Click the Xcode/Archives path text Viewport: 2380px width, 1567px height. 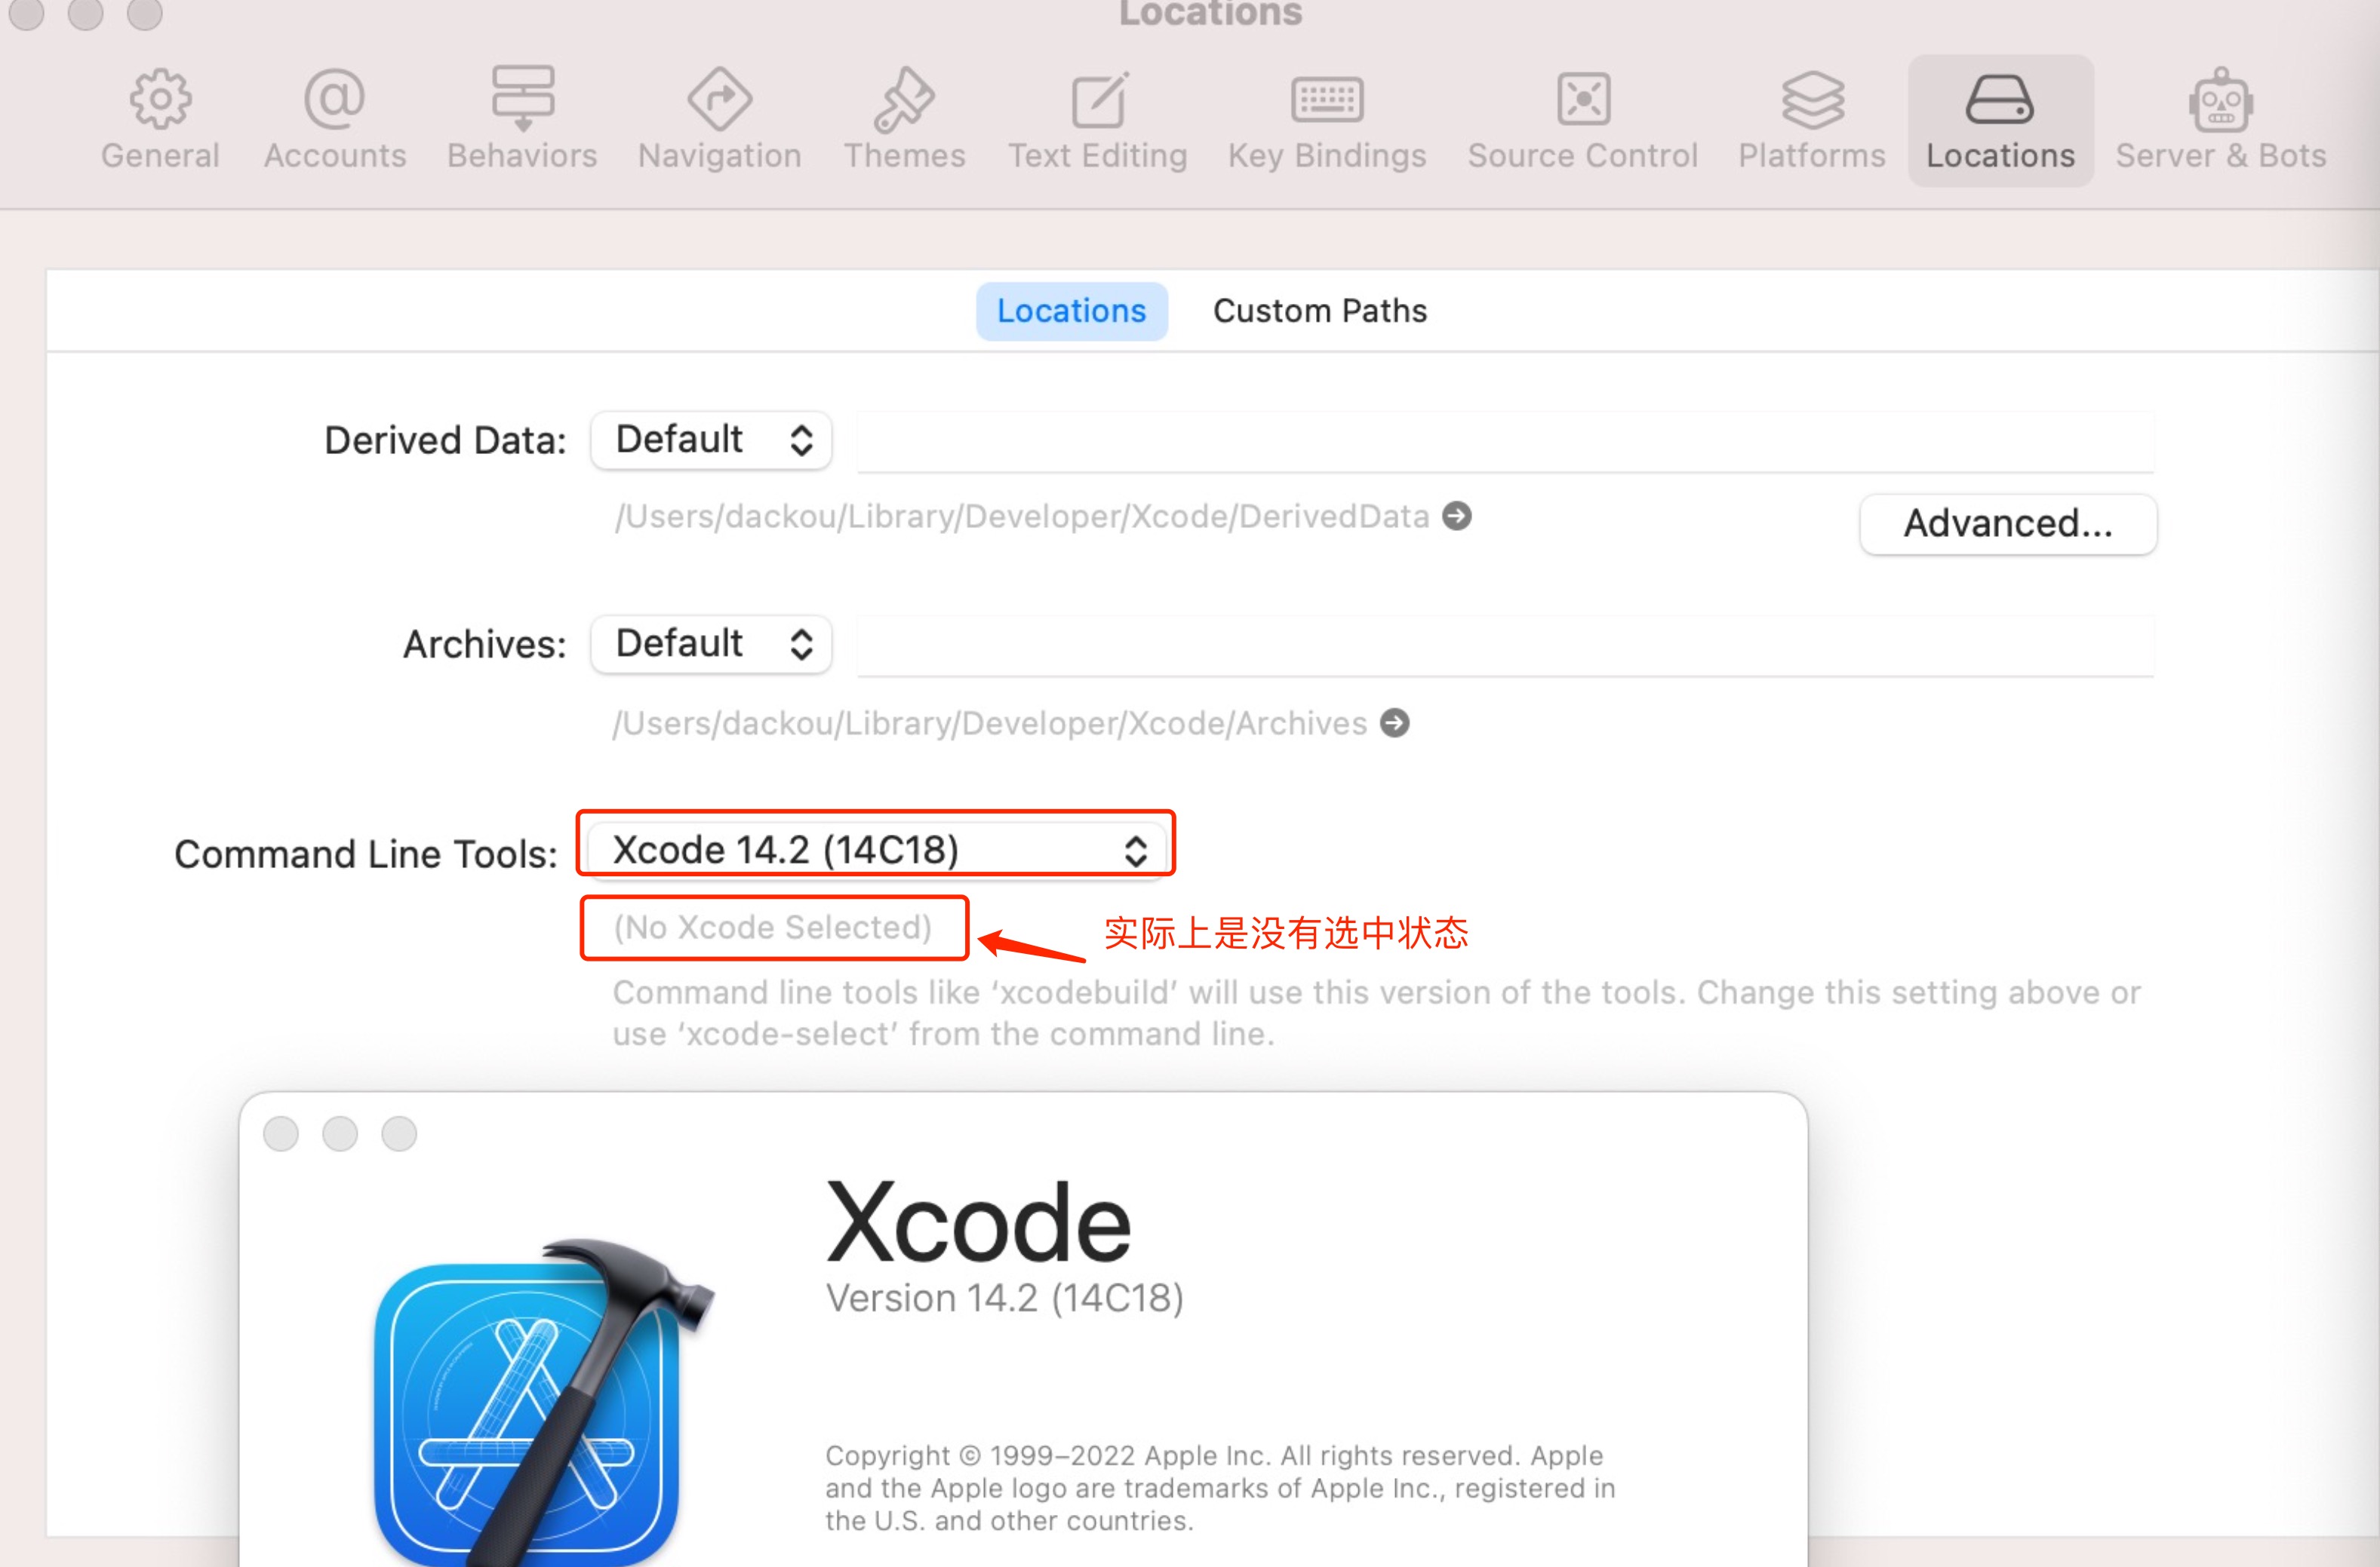click(990, 723)
